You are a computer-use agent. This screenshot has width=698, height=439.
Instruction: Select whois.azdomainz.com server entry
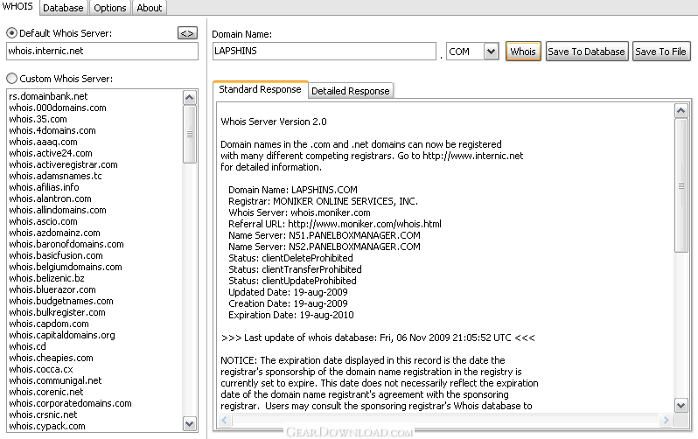(x=54, y=233)
